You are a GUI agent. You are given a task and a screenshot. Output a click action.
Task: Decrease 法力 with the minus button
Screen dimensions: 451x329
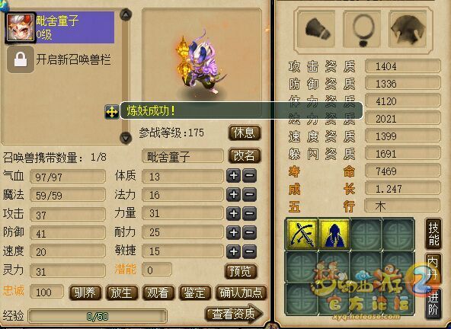click(249, 194)
